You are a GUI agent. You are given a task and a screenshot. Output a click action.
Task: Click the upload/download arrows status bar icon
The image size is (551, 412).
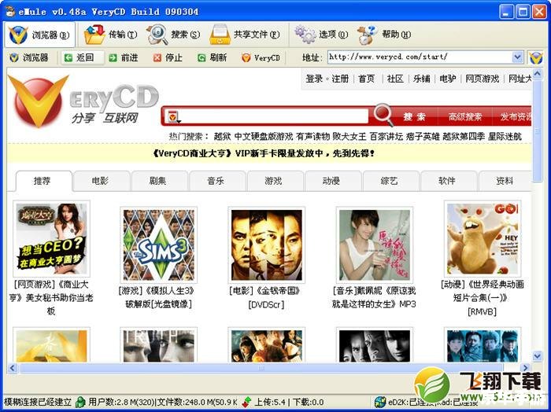246,402
